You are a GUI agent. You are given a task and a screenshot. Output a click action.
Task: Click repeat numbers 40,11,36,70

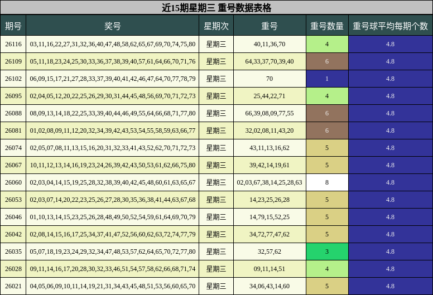click(x=270, y=44)
